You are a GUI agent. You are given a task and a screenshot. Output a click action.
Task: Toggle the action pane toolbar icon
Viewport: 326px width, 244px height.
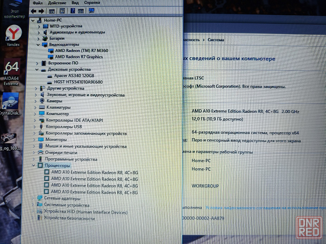point(81,11)
